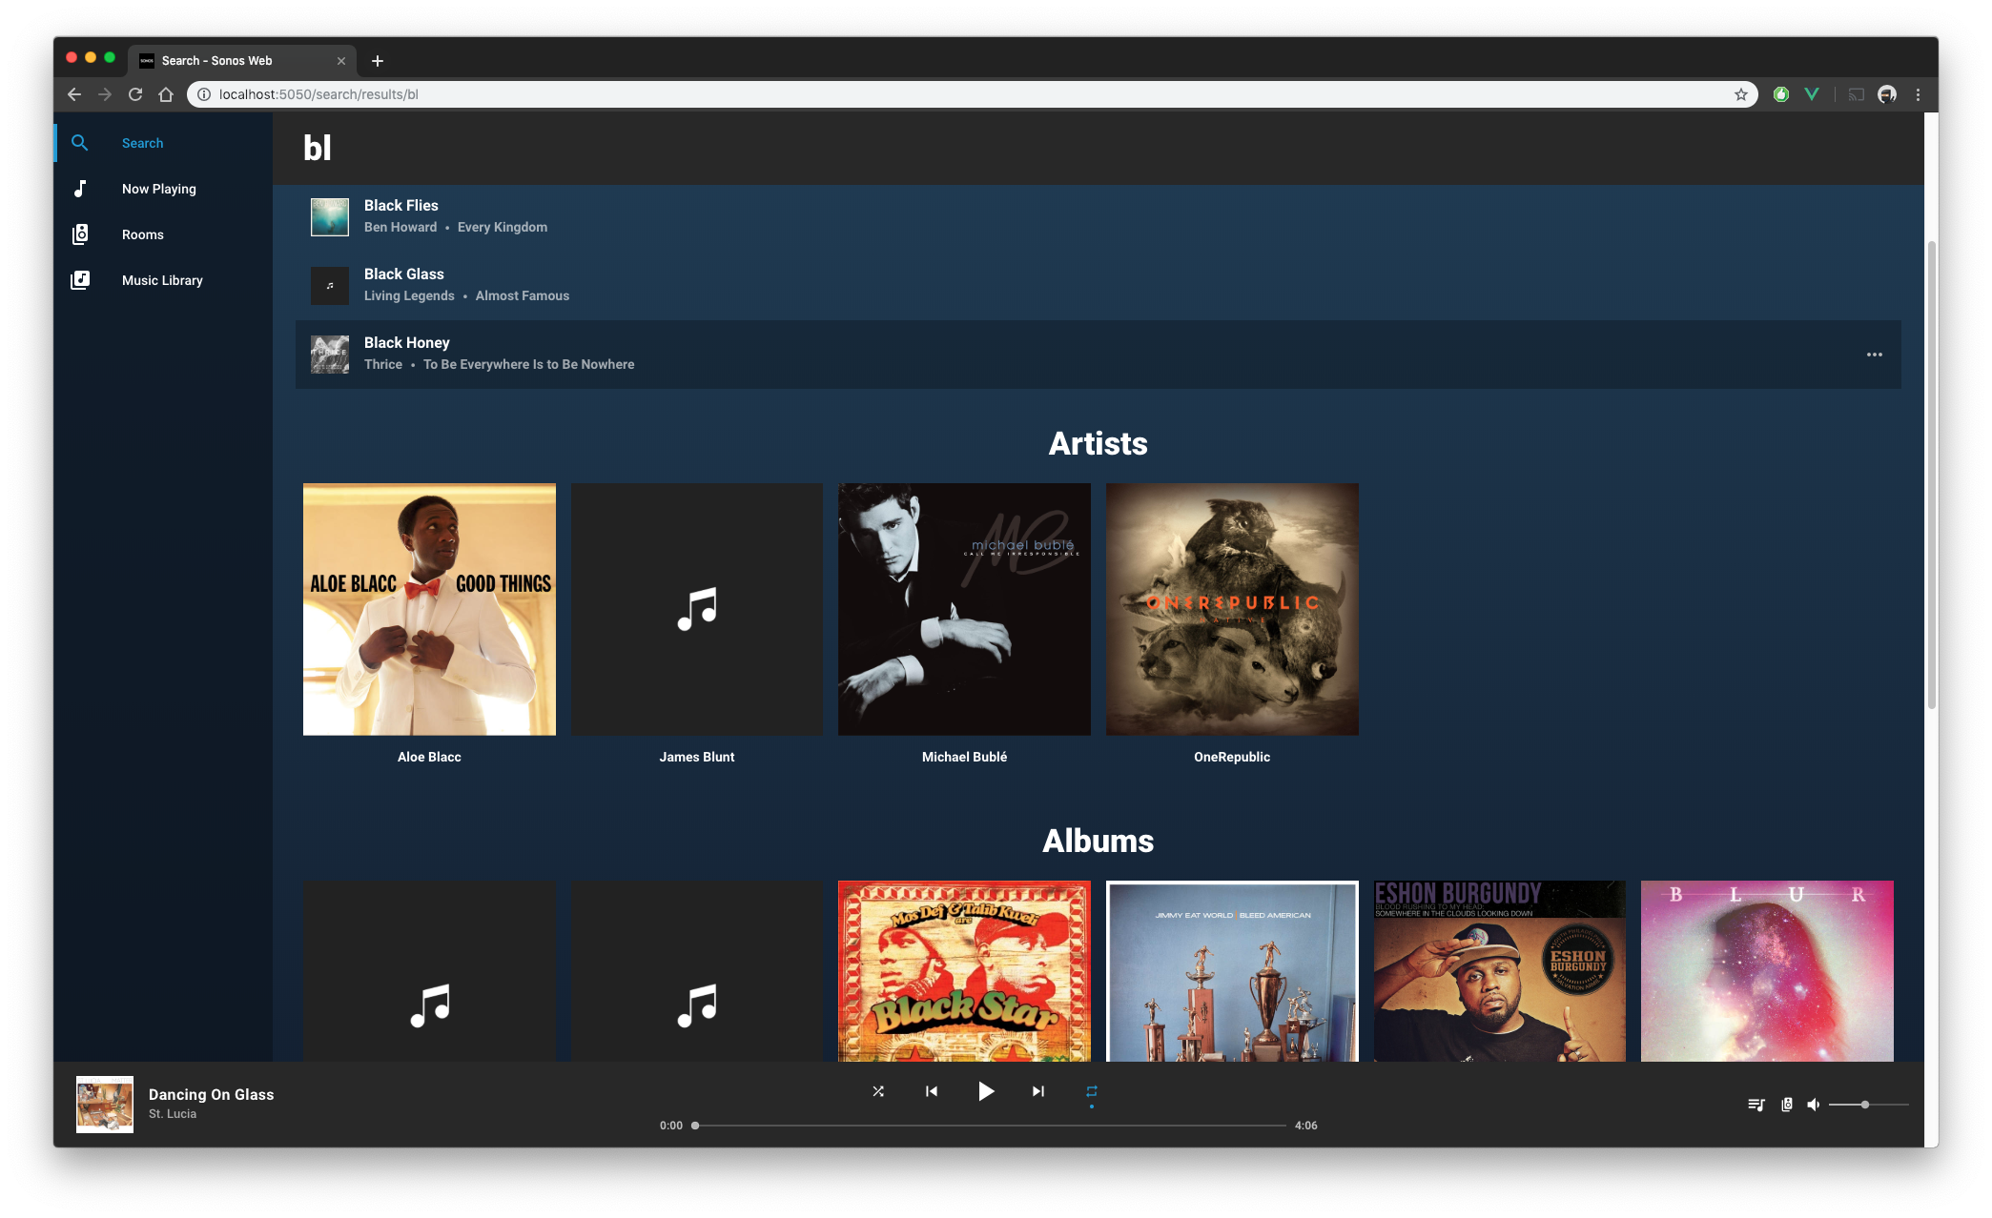Image resolution: width=1992 pixels, height=1218 pixels.
Task: Select the Black Glass search result
Action: pyautogui.click(x=1099, y=285)
